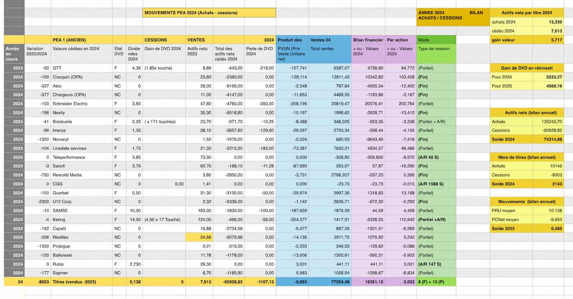The width and height of the screenshot is (573, 299).
Task: Click the Bilan financier column header
Action: (368, 40)
